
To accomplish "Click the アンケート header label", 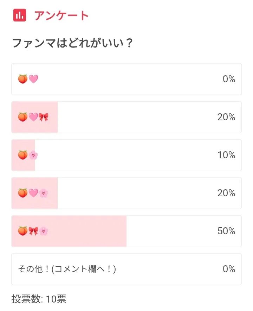I will point(61,15).
